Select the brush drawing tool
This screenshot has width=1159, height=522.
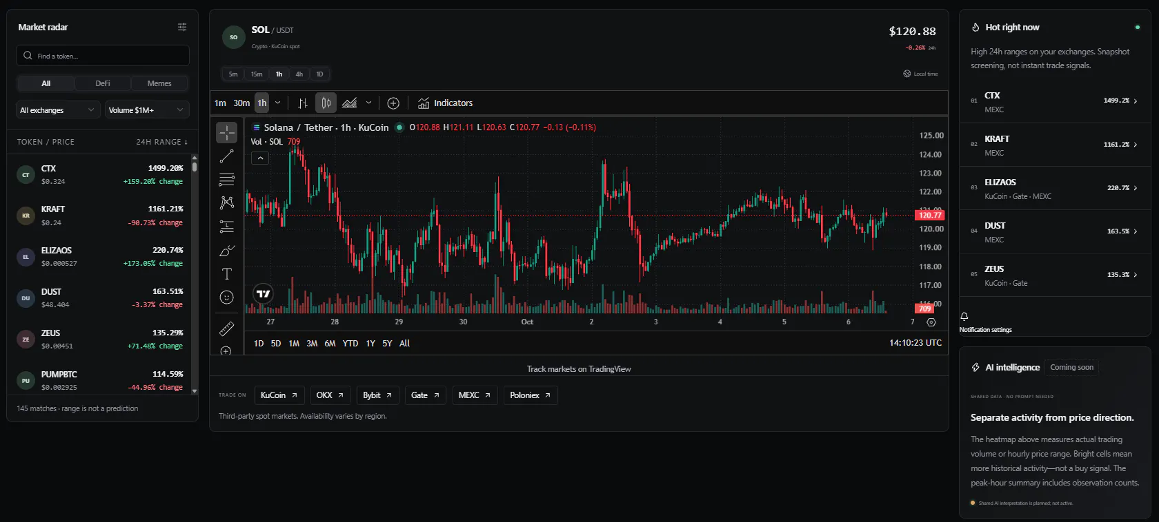tap(226, 251)
